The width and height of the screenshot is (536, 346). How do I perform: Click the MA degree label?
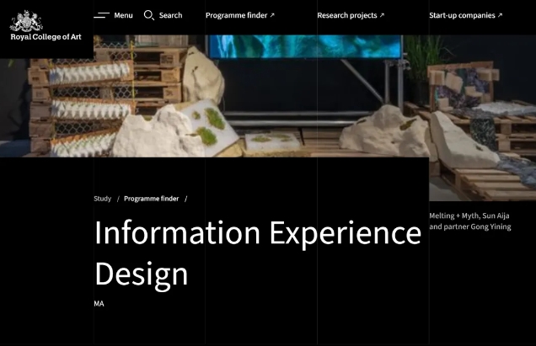(99, 304)
